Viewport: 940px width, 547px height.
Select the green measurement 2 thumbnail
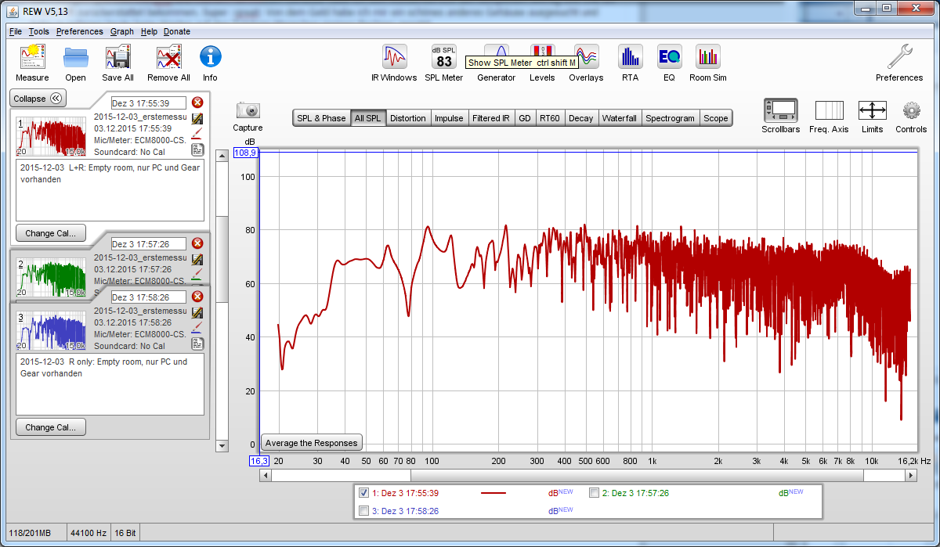(x=51, y=278)
